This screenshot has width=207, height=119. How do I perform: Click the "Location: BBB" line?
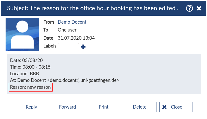click(x=25, y=74)
